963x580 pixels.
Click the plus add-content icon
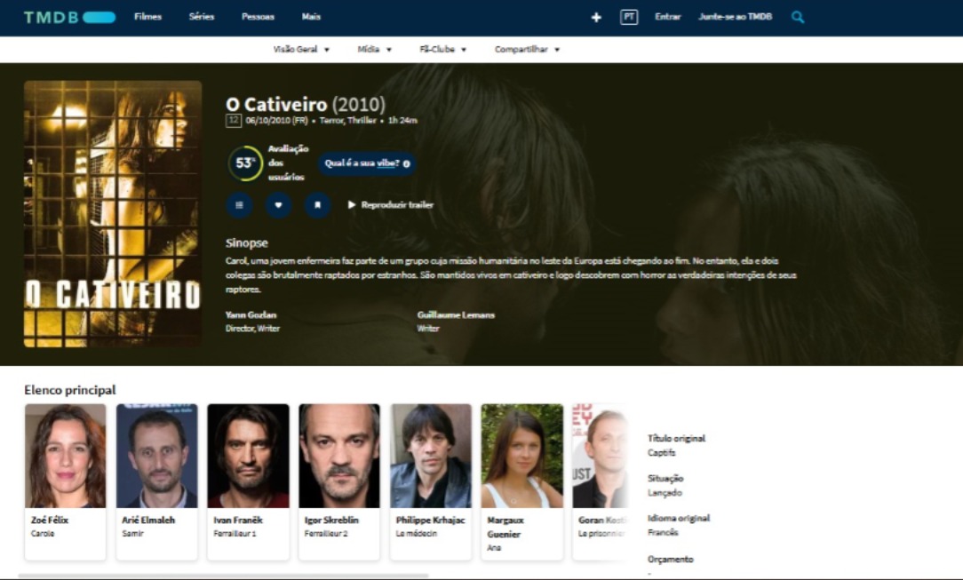[596, 17]
